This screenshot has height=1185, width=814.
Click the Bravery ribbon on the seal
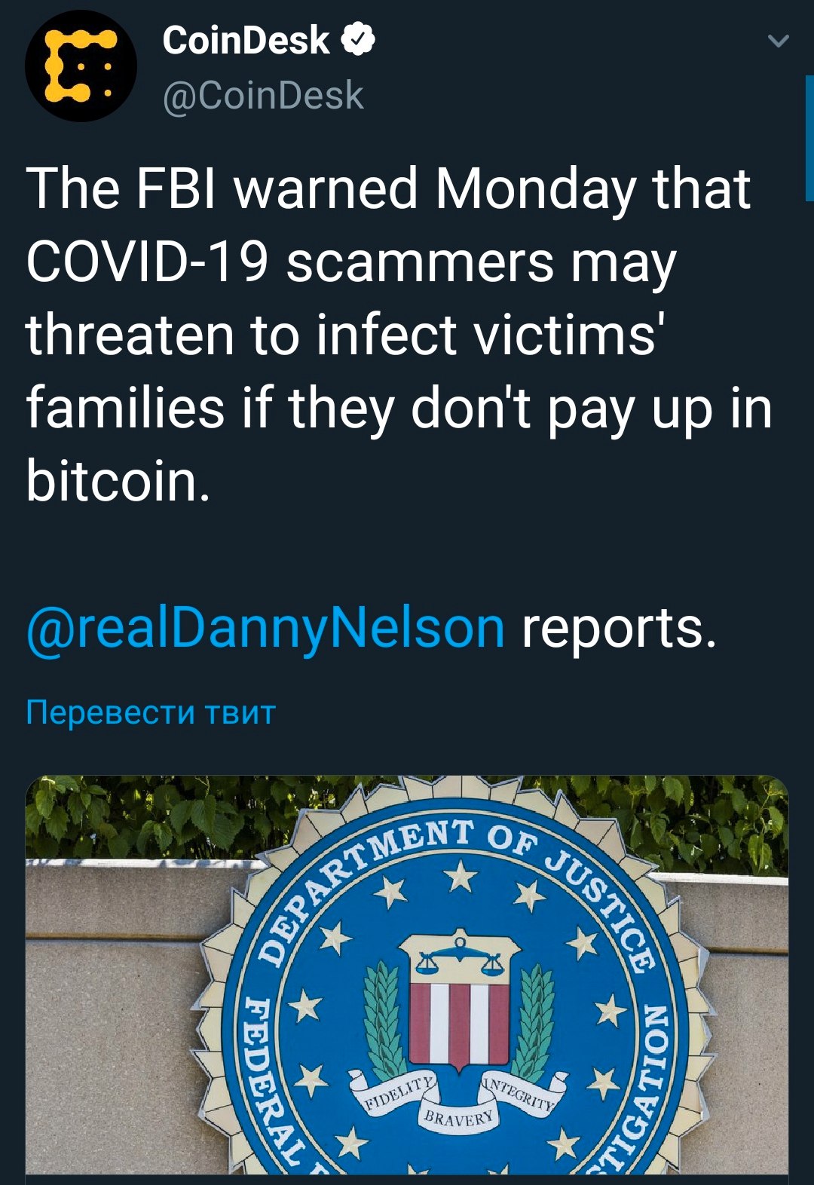(x=459, y=1118)
